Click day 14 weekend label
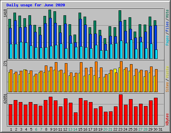171x133 pixels. 75,129
